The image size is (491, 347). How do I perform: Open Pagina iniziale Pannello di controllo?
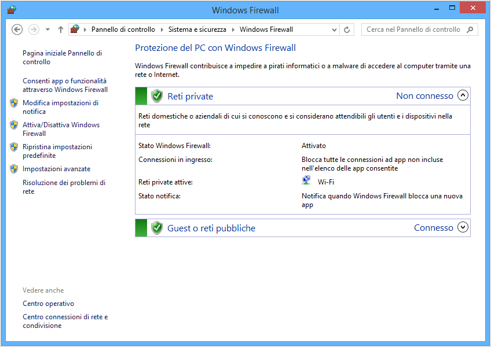point(63,58)
